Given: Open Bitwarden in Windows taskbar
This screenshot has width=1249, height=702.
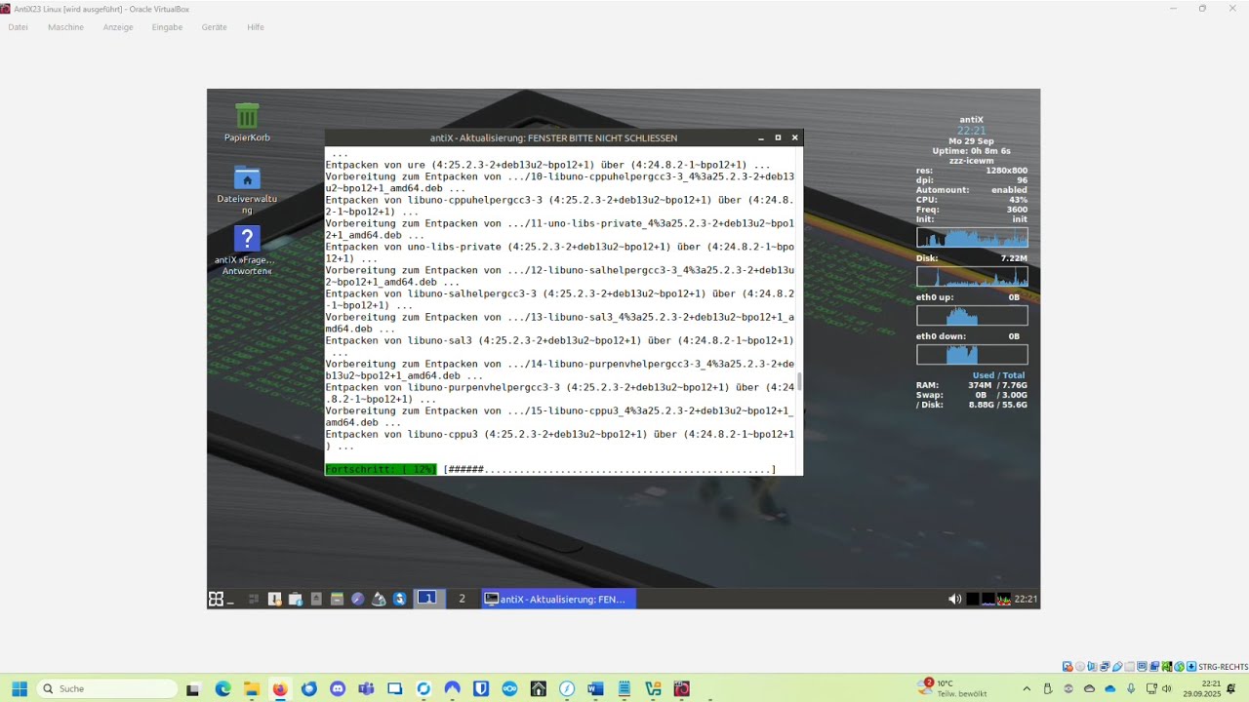Looking at the screenshot, I should [x=481, y=688].
